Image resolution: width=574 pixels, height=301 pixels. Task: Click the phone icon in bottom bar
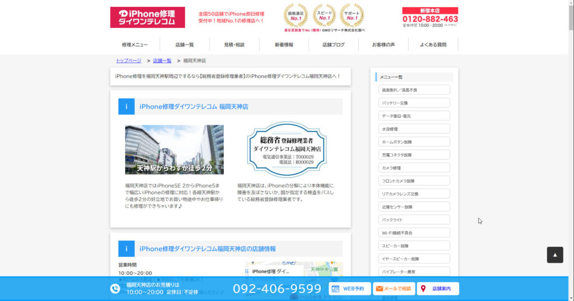click(115, 289)
